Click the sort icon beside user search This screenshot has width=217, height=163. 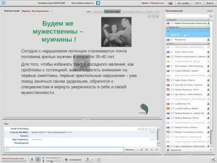coord(211,16)
